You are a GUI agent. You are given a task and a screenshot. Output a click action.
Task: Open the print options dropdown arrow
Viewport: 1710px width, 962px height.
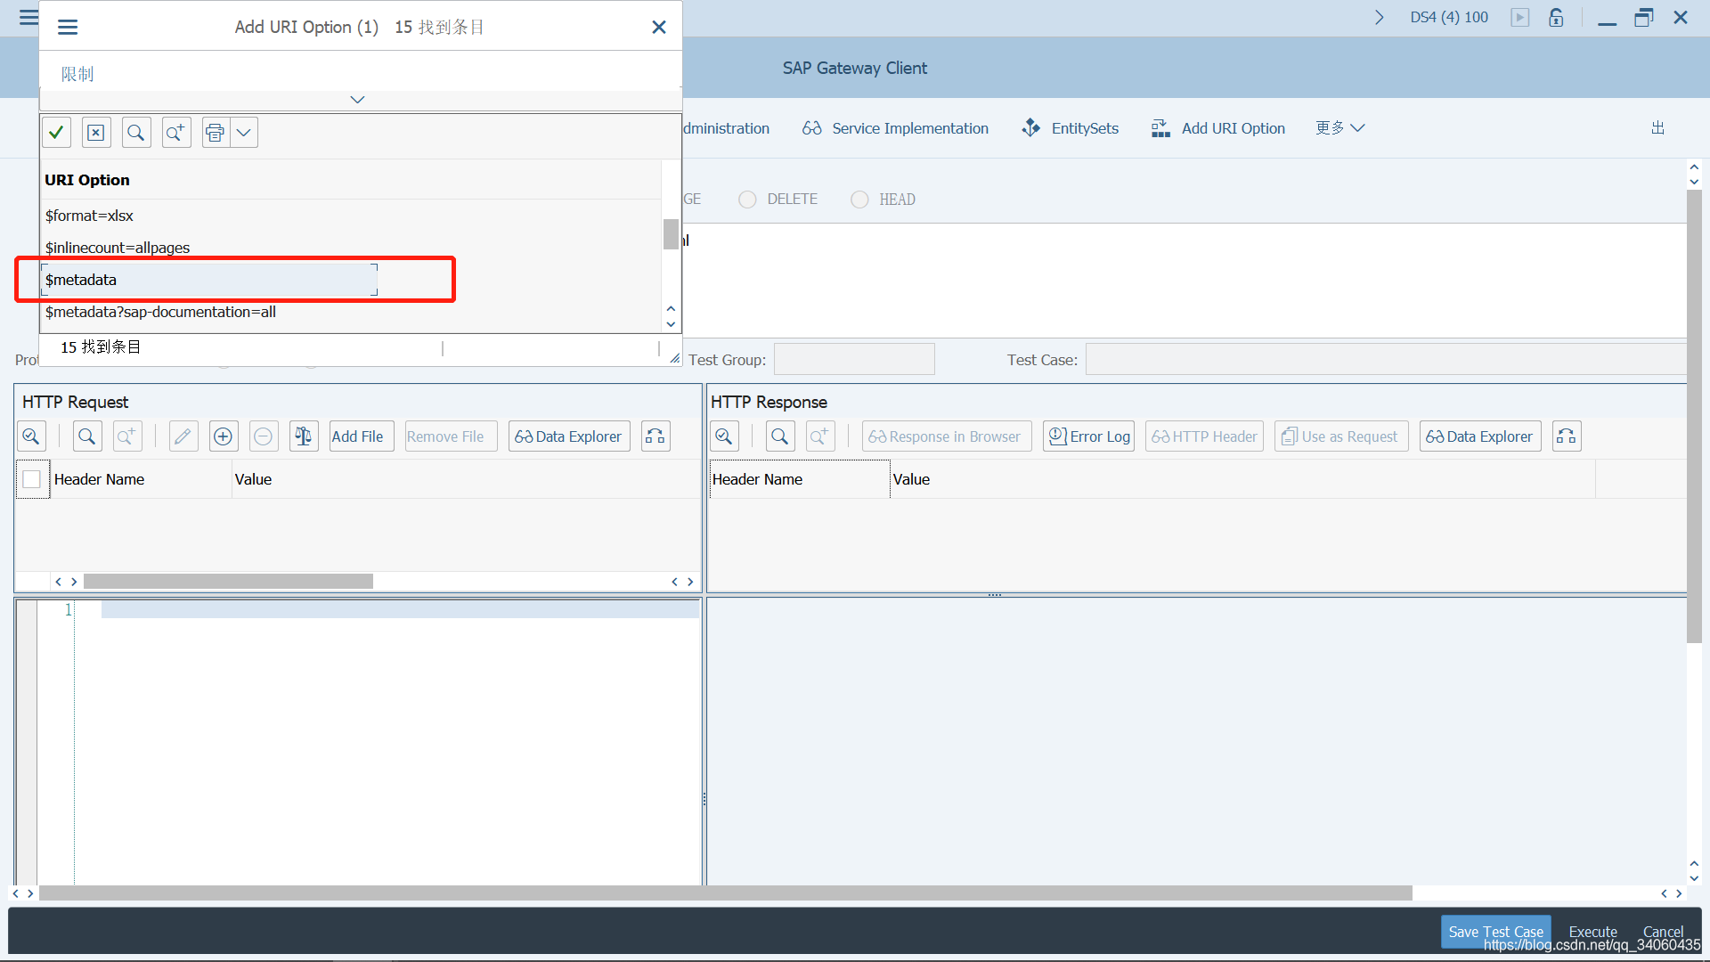coord(244,133)
